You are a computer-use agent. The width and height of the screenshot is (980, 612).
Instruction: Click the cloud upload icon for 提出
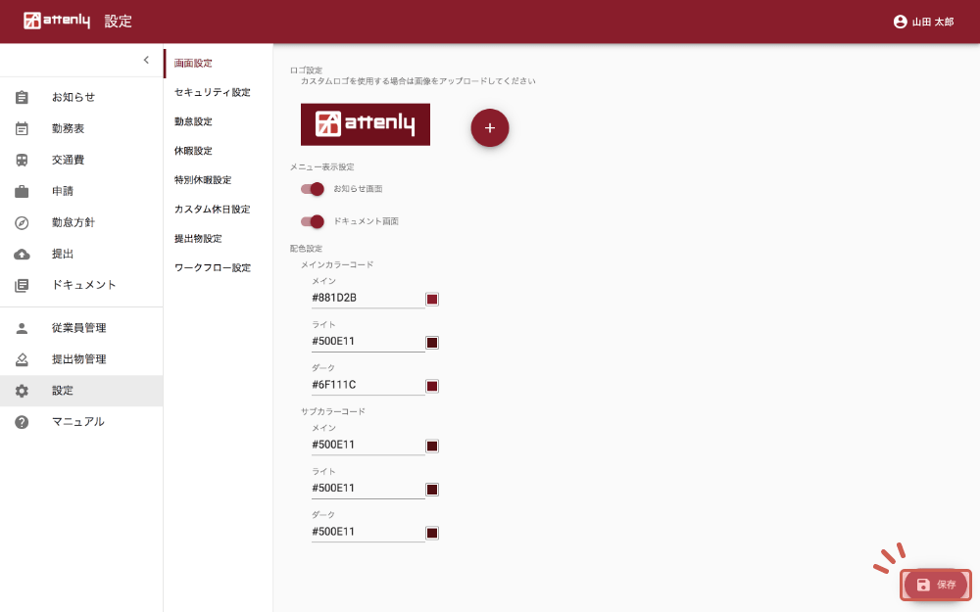[22, 254]
